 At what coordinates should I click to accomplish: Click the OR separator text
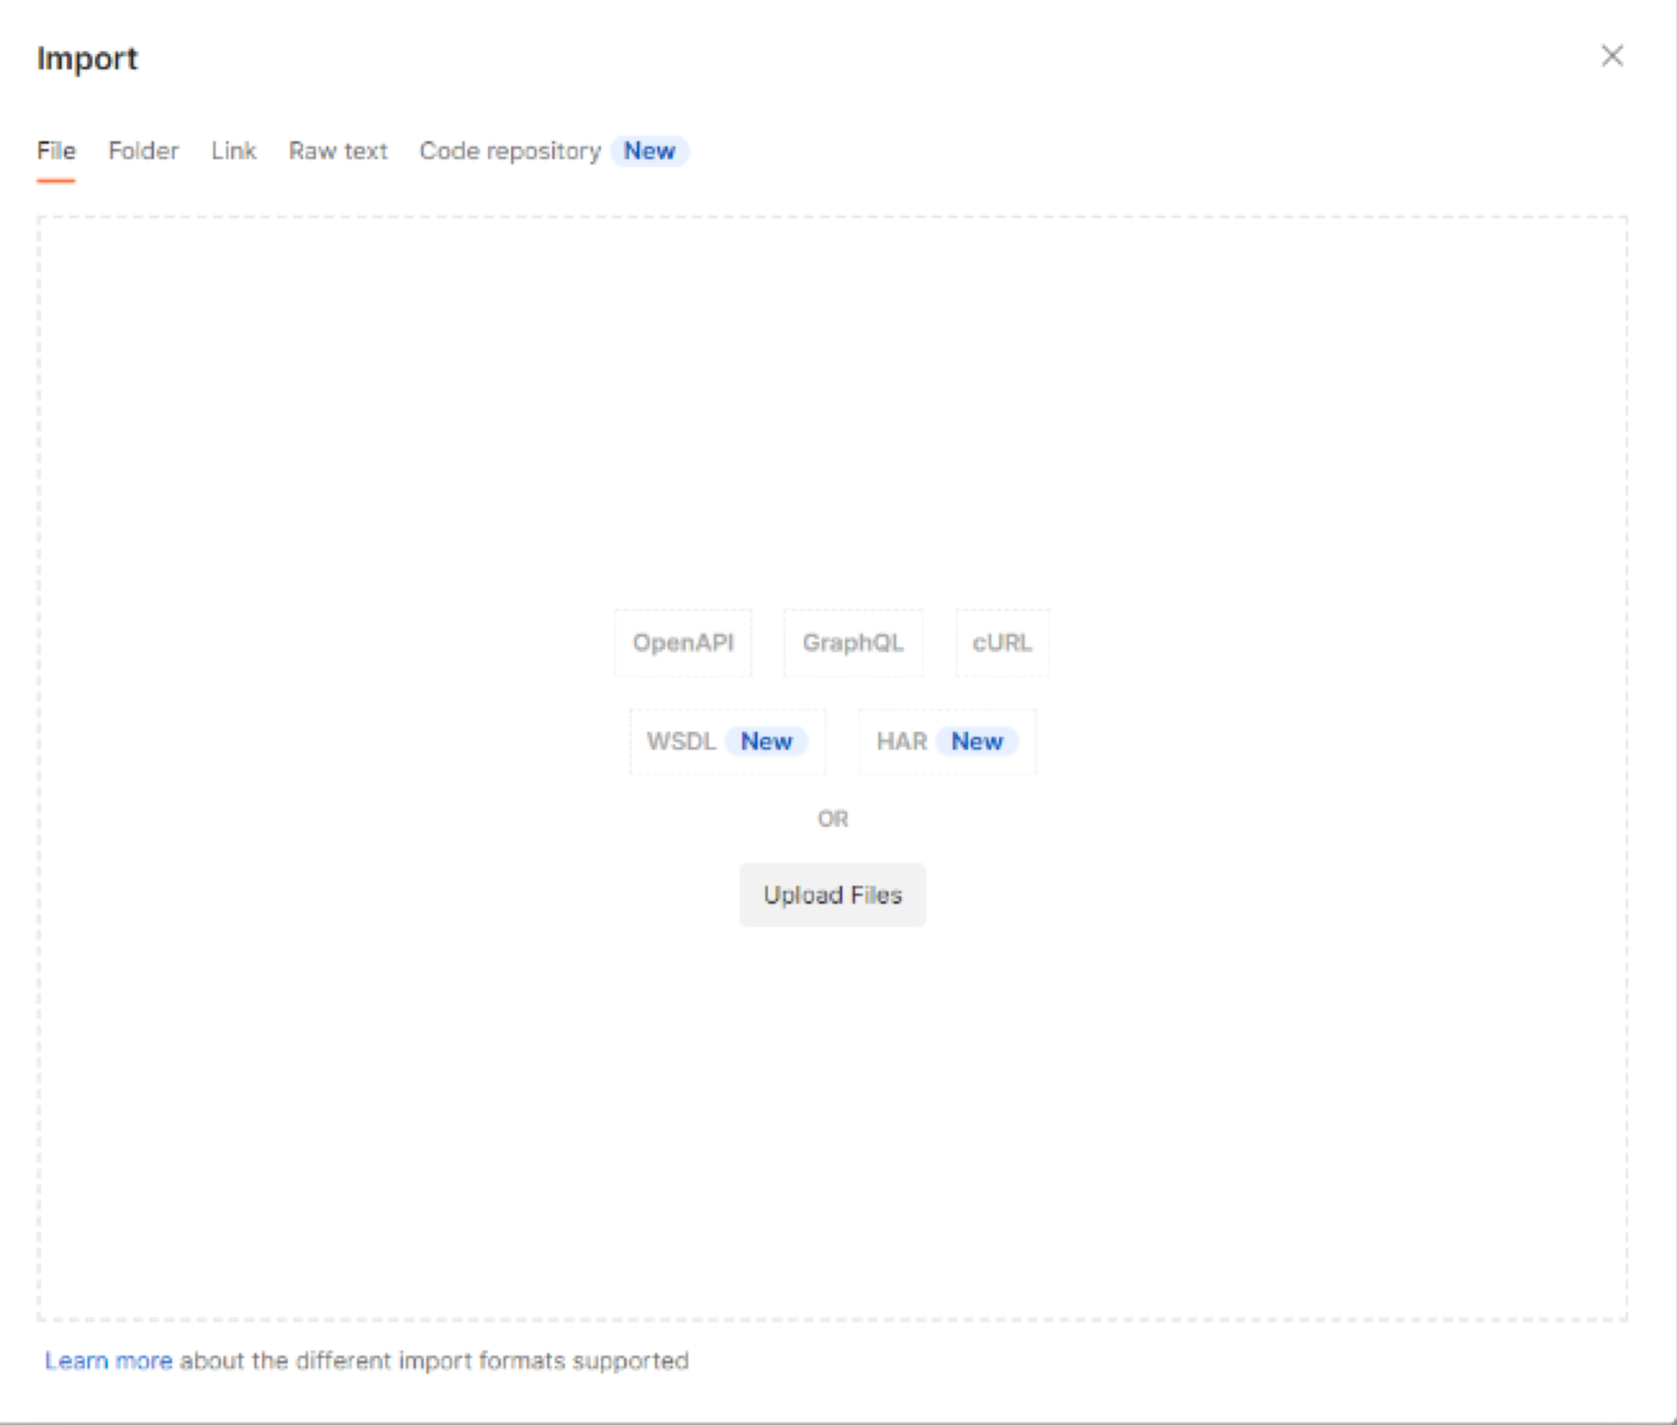pyautogui.click(x=832, y=819)
